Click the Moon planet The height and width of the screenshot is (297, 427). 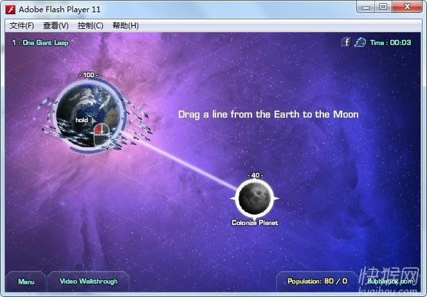(x=256, y=198)
